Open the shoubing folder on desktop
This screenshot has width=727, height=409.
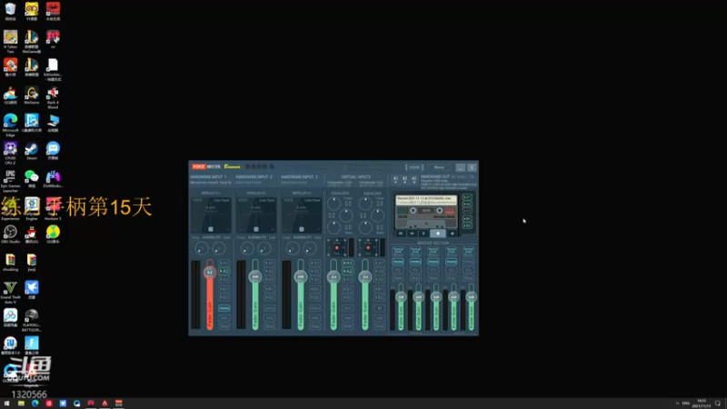tap(10, 263)
